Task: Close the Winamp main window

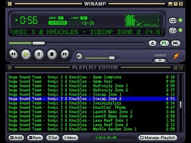Action: click(x=181, y=4)
